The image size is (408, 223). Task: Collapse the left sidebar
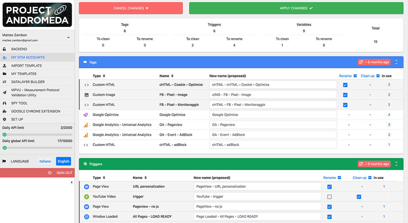(x=71, y=183)
